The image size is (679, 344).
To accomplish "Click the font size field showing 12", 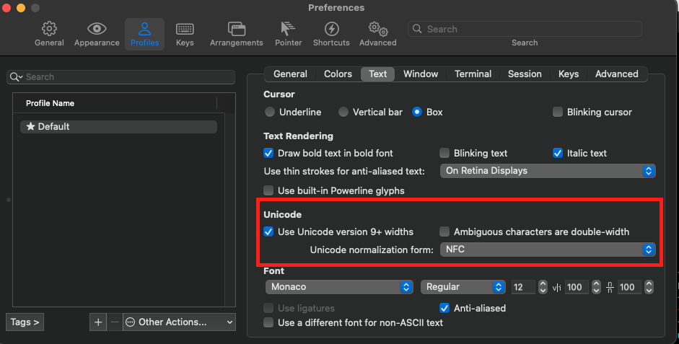I will pyautogui.click(x=524, y=287).
